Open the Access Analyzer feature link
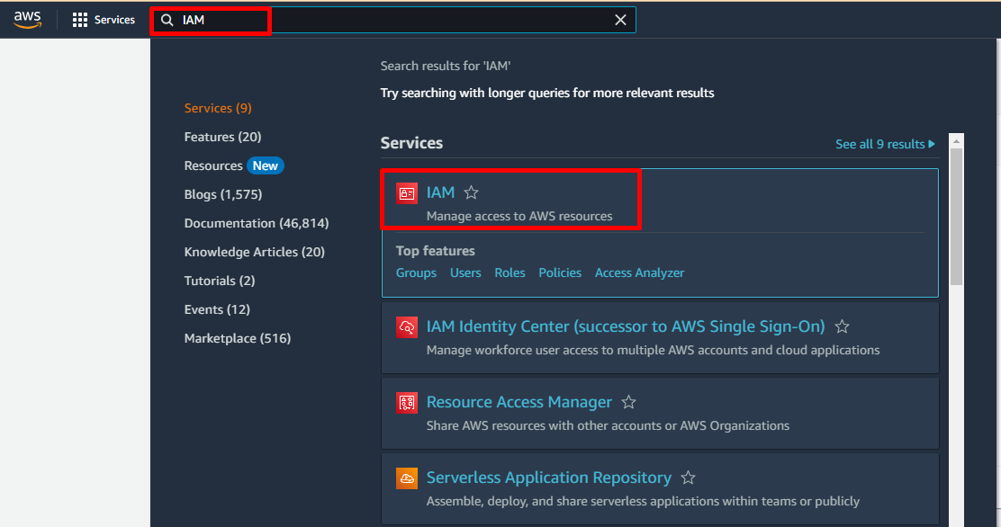This screenshot has height=527, width=1001. [x=639, y=272]
